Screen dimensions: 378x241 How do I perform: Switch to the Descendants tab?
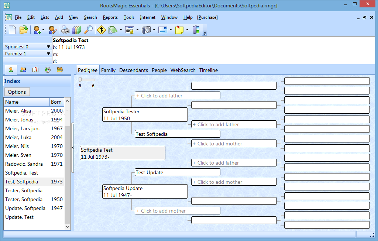point(134,70)
